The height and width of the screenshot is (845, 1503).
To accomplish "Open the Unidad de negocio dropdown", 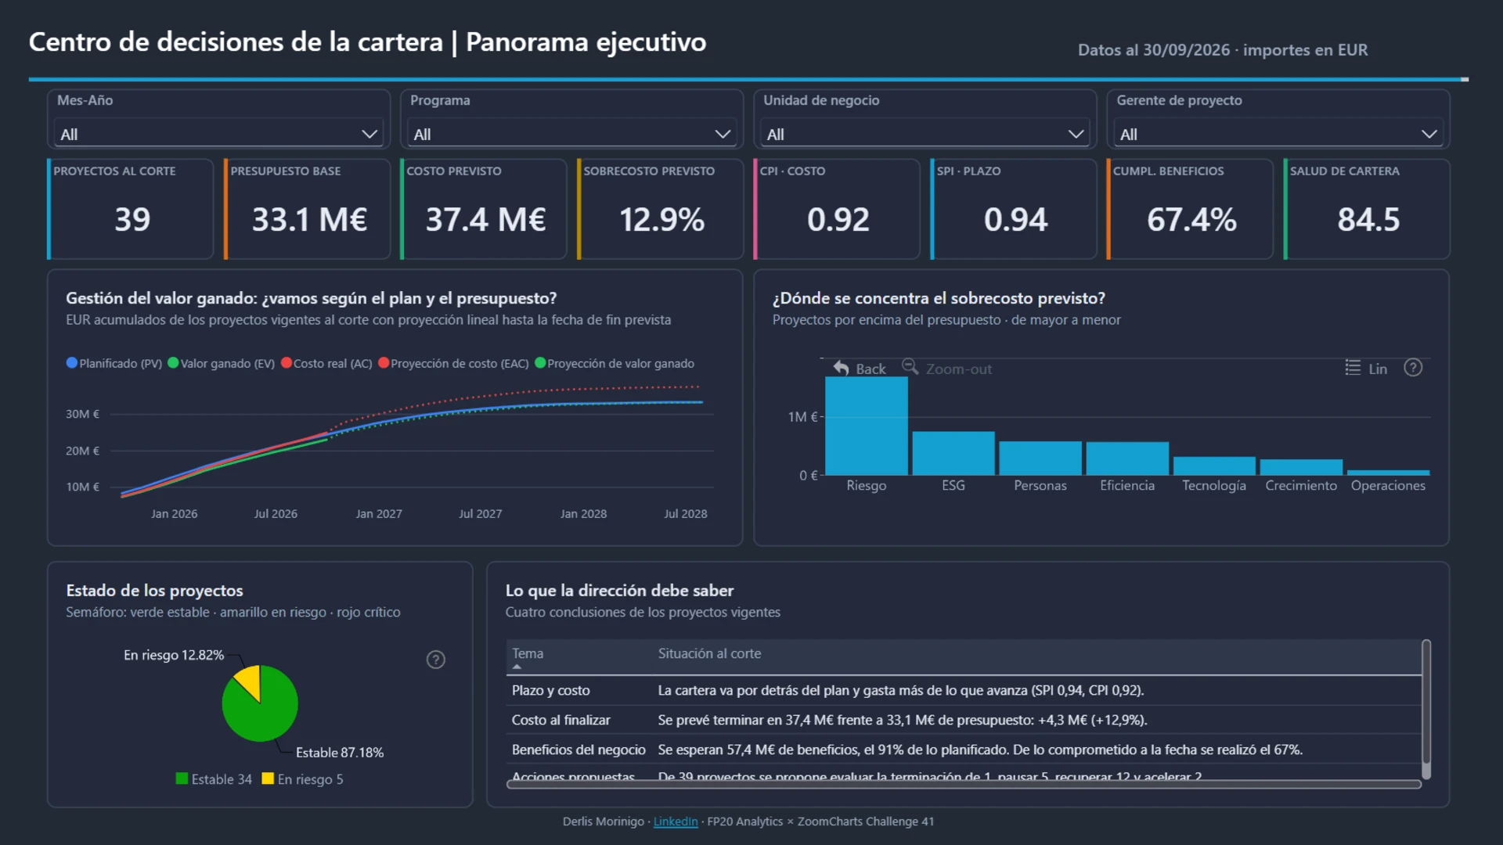I will point(925,134).
